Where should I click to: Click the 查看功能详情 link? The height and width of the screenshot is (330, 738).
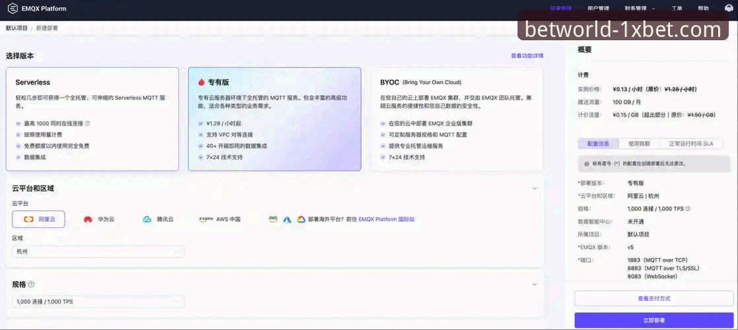(x=527, y=55)
